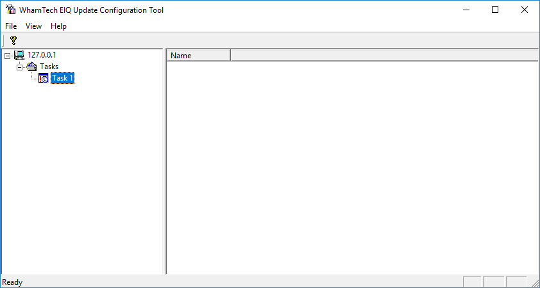Sort list by the Name column header

(198, 56)
